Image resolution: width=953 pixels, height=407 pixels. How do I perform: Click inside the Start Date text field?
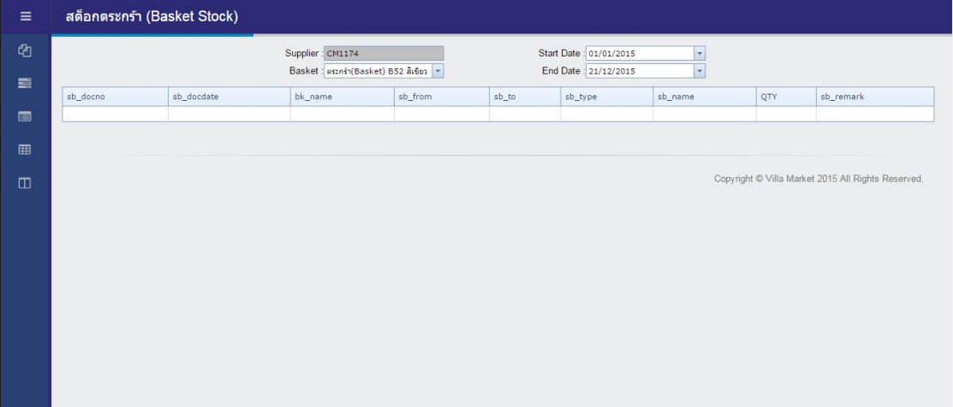pyautogui.click(x=638, y=53)
